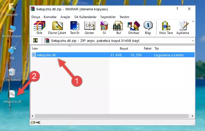Open the Seçenekler menu
The image size is (205, 131).
click(x=108, y=17)
